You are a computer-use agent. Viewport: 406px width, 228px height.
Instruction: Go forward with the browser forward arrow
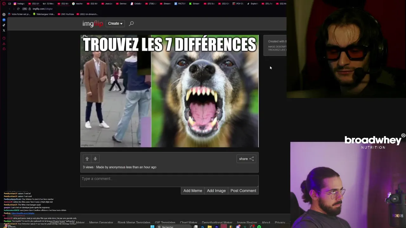(x=14, y=9)
